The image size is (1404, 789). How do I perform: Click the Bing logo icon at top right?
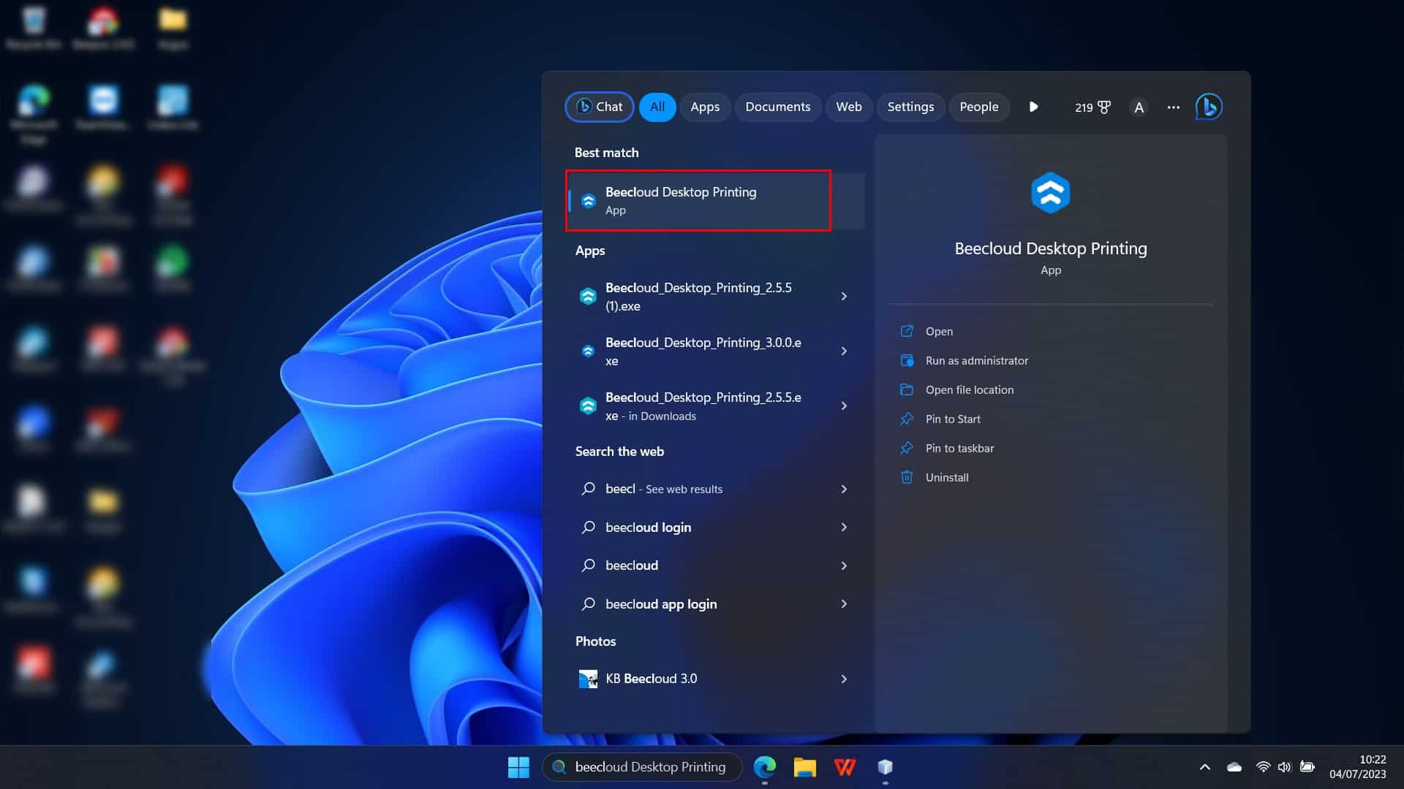click(x=1209, y=107)
